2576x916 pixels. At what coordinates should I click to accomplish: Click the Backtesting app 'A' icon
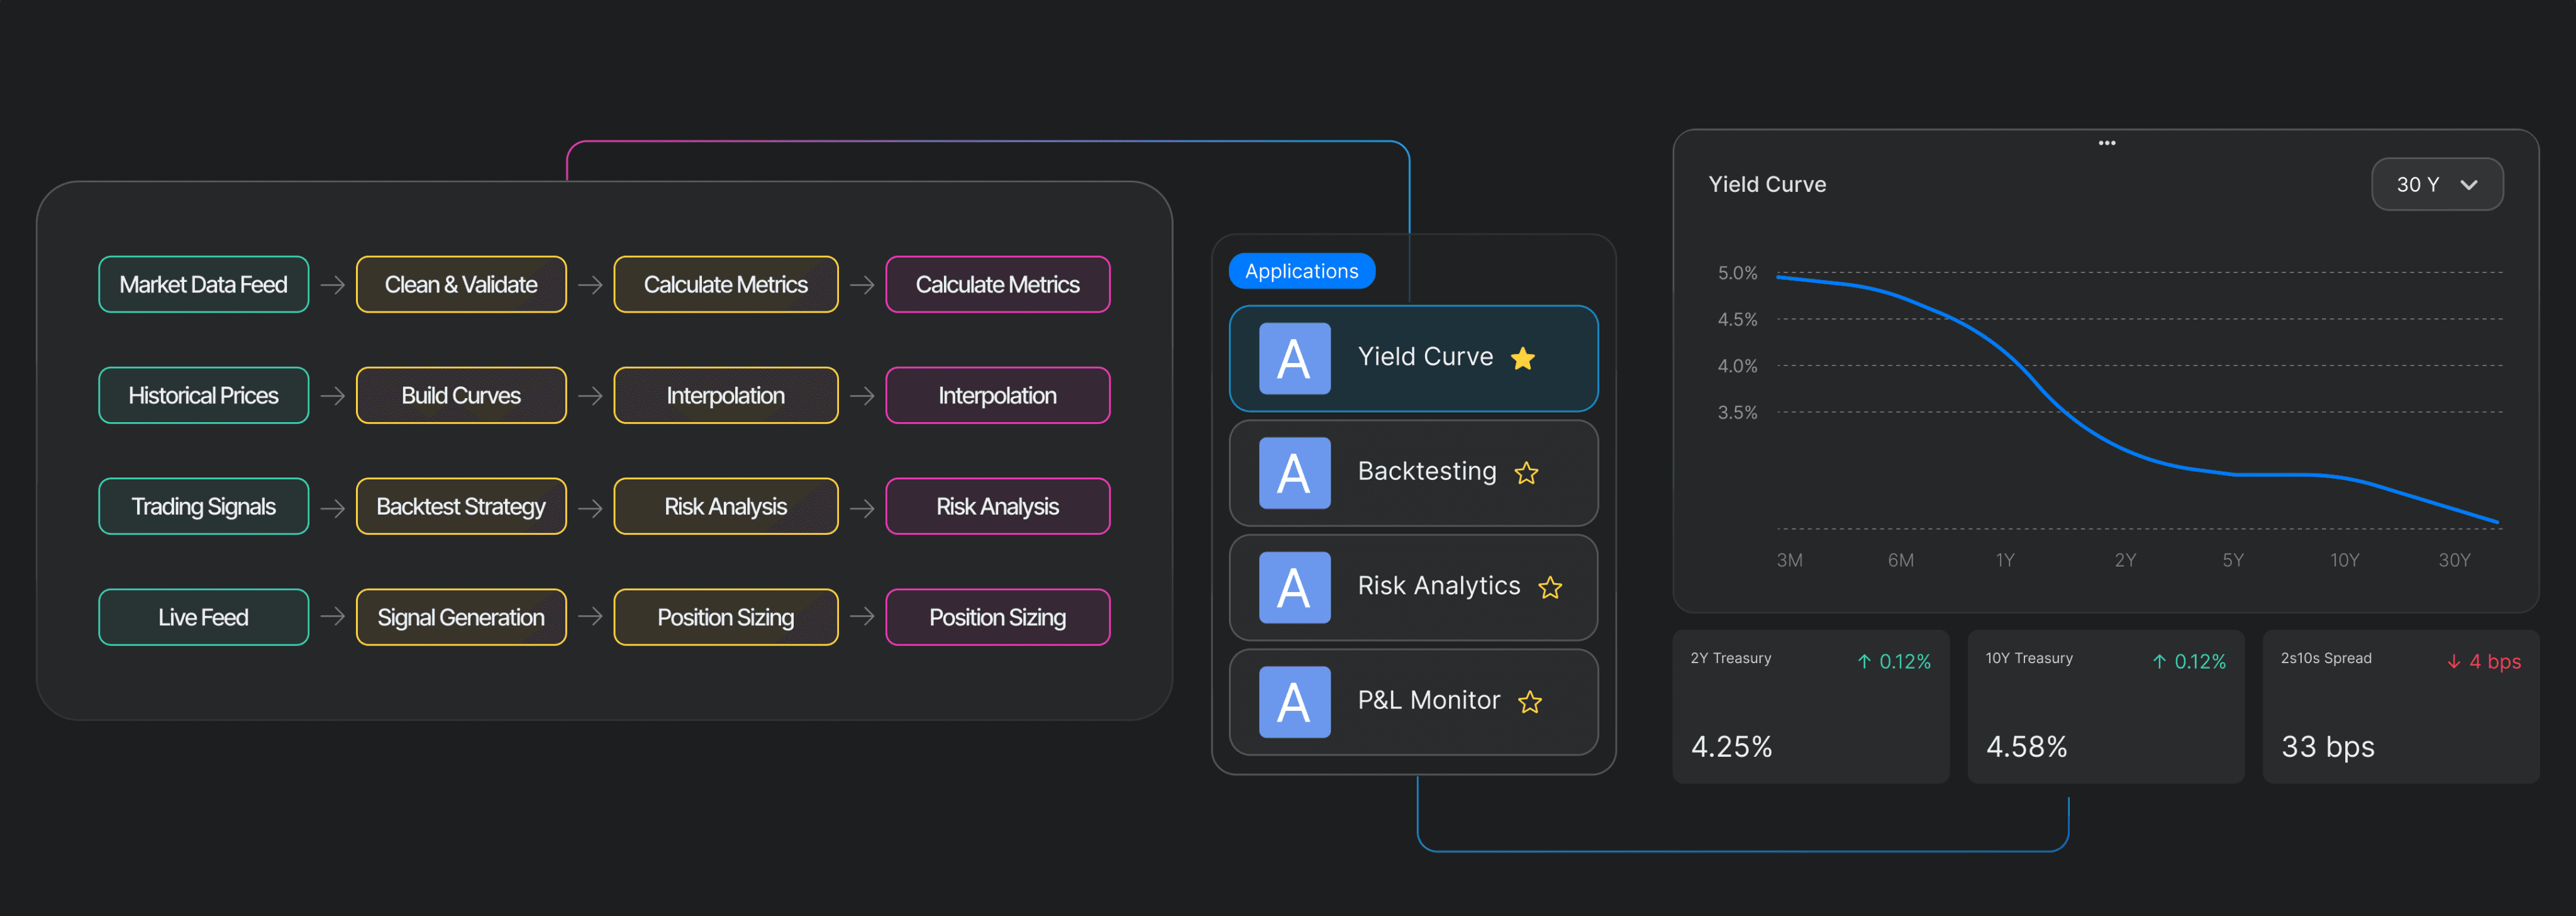tap(1294, 473)
